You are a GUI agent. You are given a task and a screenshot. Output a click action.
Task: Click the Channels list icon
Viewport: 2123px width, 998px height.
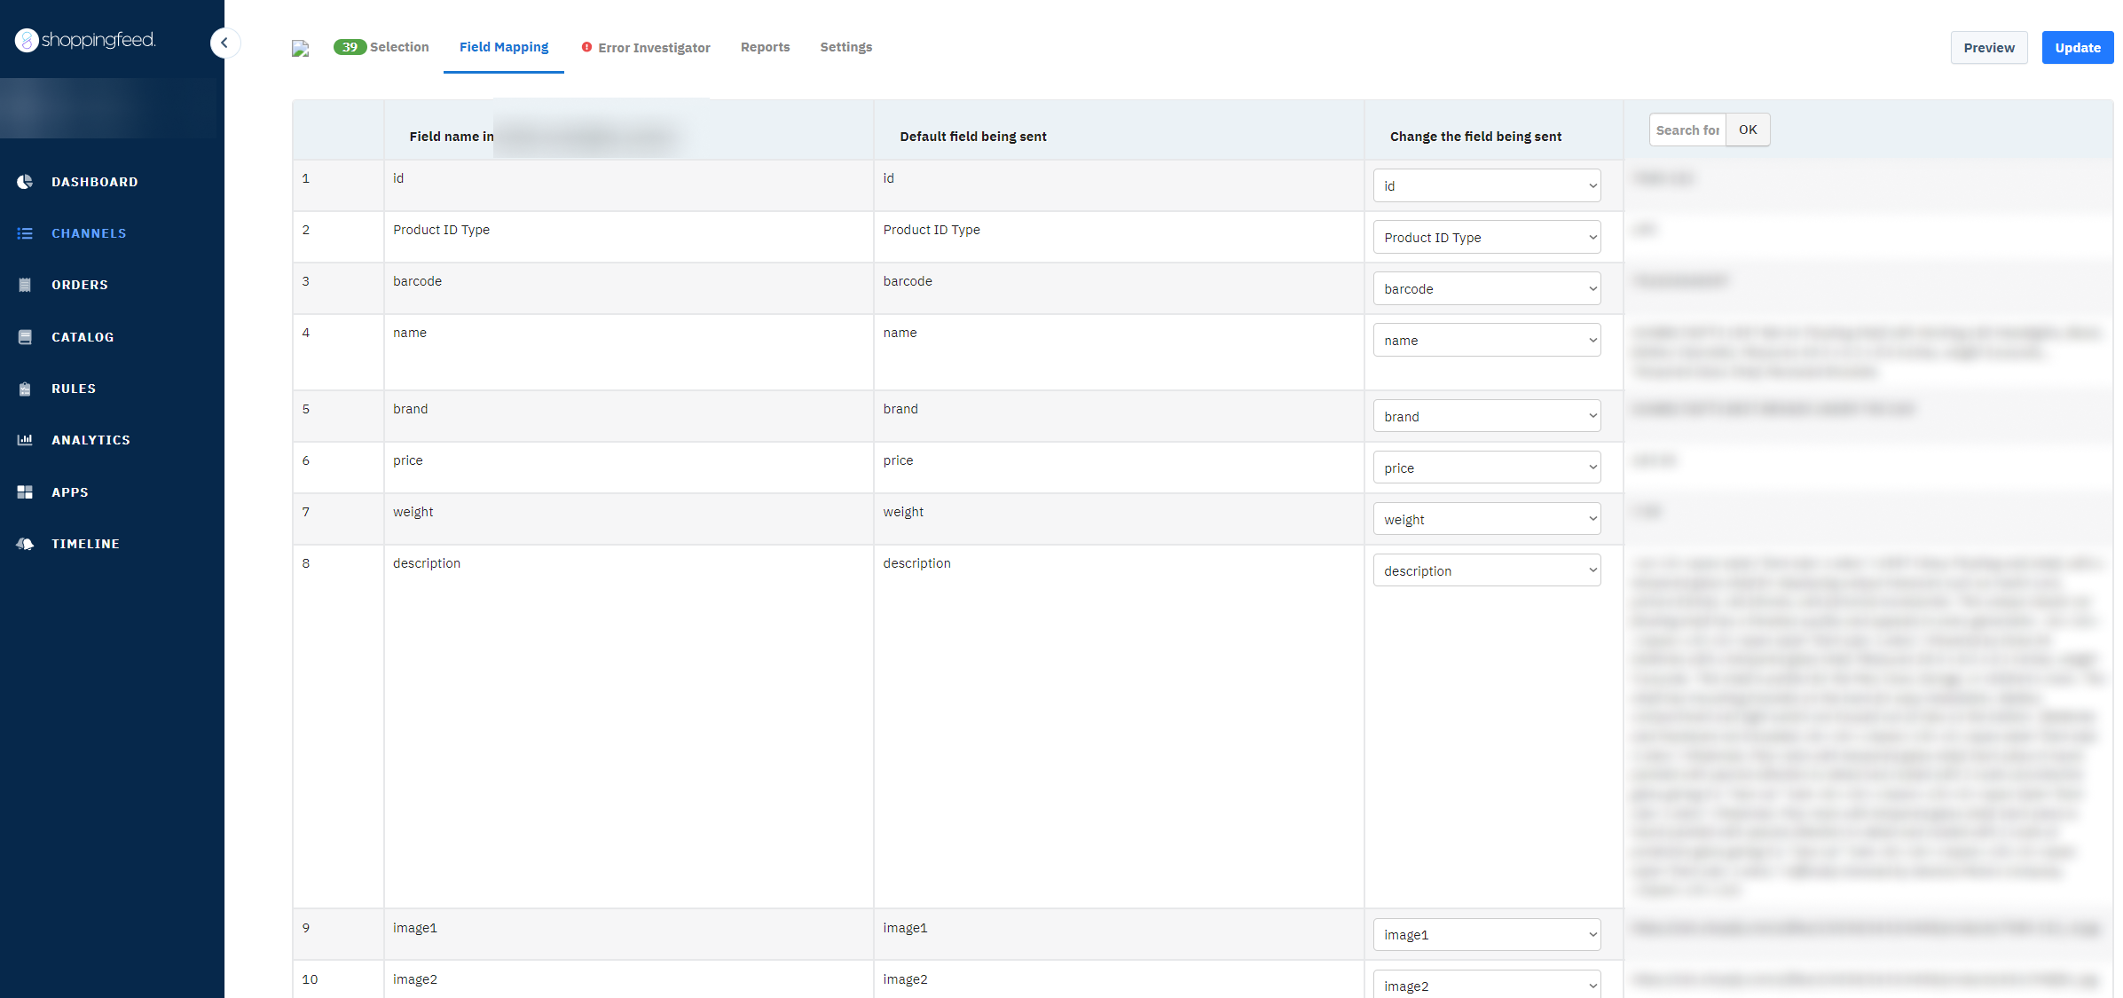(25, 233)
